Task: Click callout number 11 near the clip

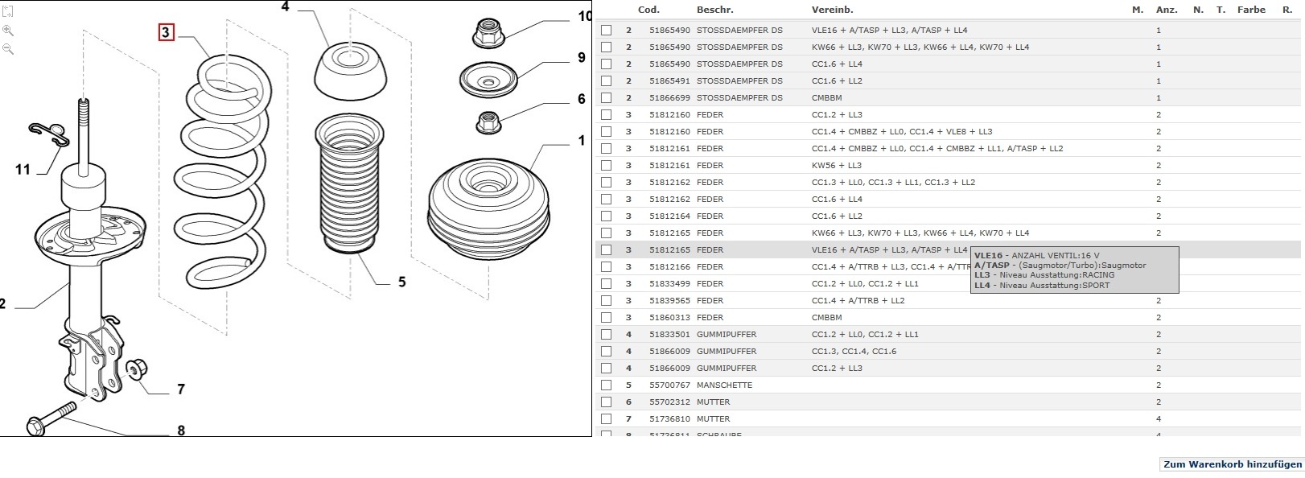Action: [23, 170]
